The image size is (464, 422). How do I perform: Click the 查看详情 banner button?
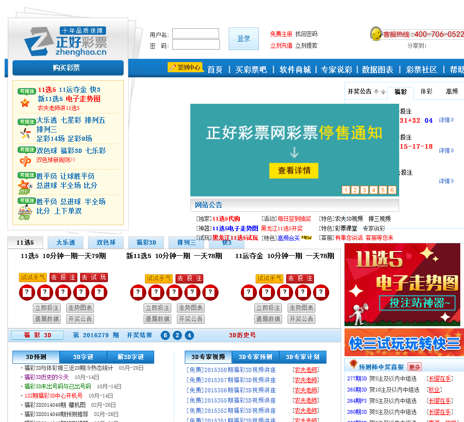pyautogui.click(x=294, y=170)
